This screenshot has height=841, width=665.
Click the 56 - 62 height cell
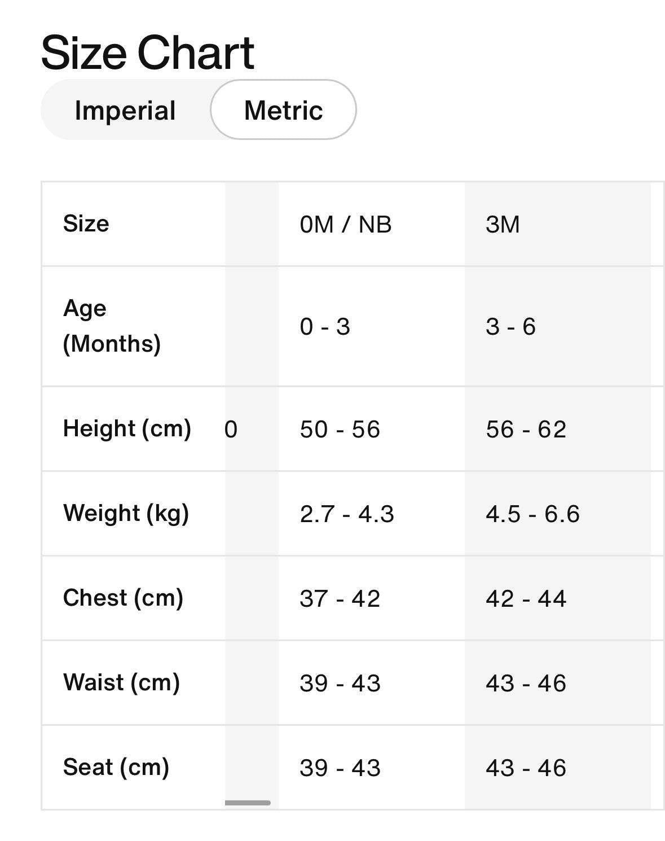coord(529,429)
